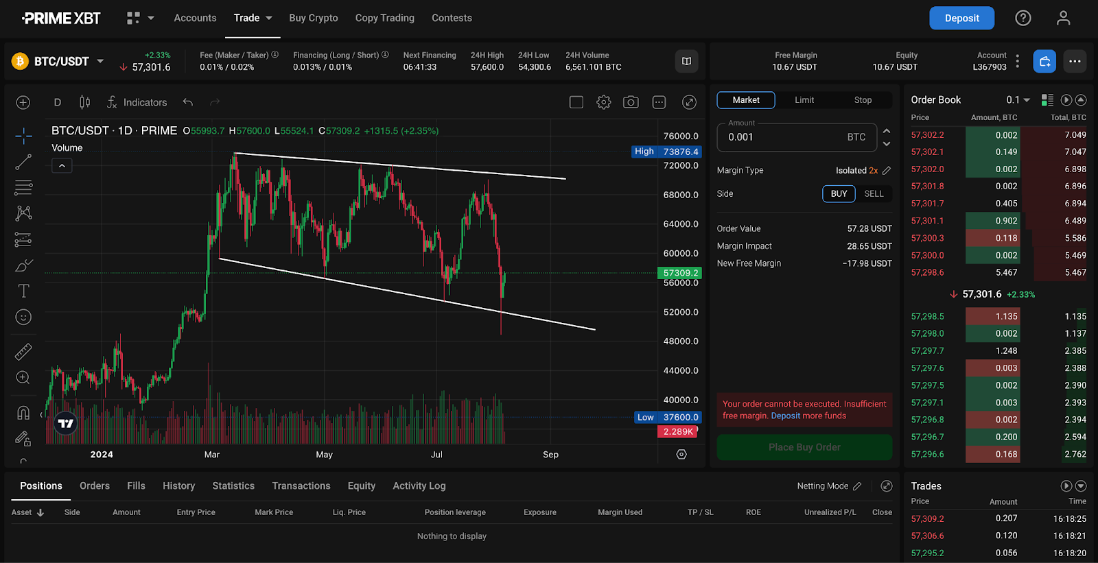
Task: Expand the apps grid dropdown arrow
Action: (151, 18)
